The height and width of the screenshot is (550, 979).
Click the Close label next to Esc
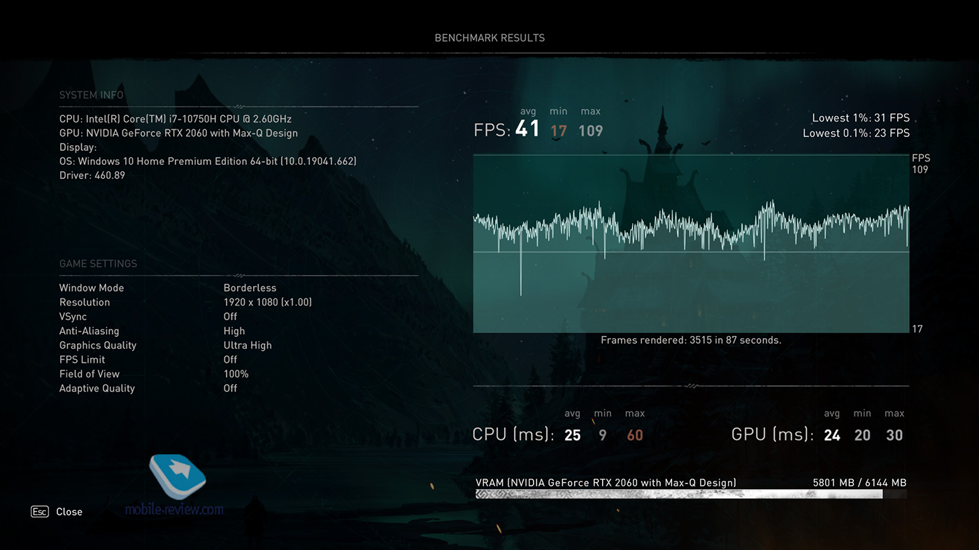coord(69,512)
